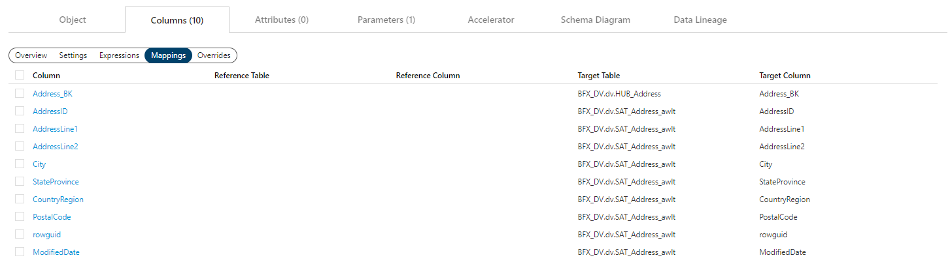950x279 pixels.
Task: Show the Expressions view
Action: click(x=119, y=55)
